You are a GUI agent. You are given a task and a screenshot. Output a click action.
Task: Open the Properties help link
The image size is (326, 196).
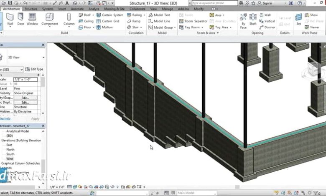(5, 118)
